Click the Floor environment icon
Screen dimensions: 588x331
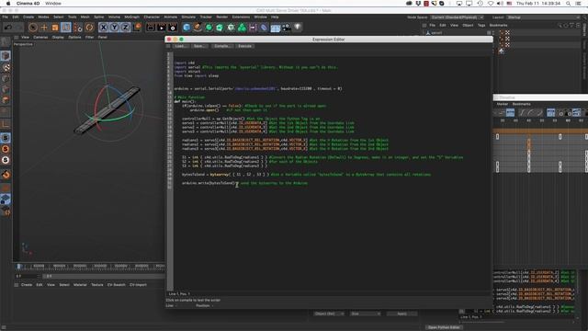coord(276,28)
